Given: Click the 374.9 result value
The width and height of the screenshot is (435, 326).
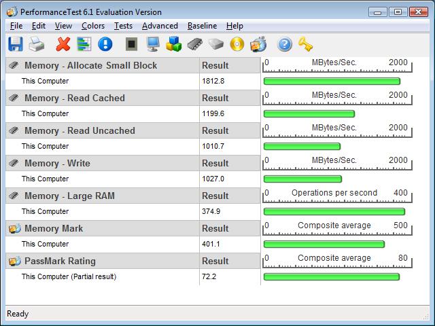Looking at the screenshot, I should (x=211, y=211).
